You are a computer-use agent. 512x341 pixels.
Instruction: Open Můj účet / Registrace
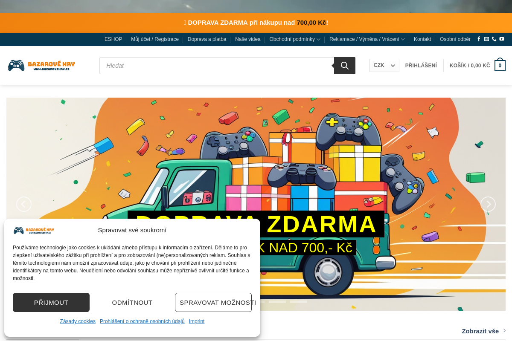(155, 39)
